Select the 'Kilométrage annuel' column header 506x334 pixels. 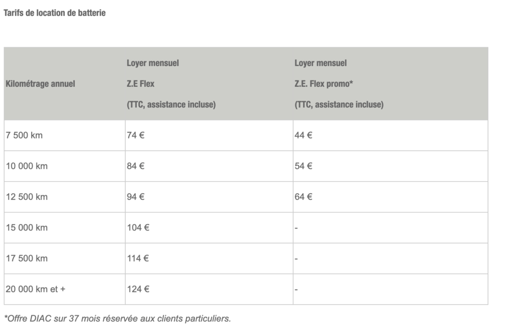[65, 84]
